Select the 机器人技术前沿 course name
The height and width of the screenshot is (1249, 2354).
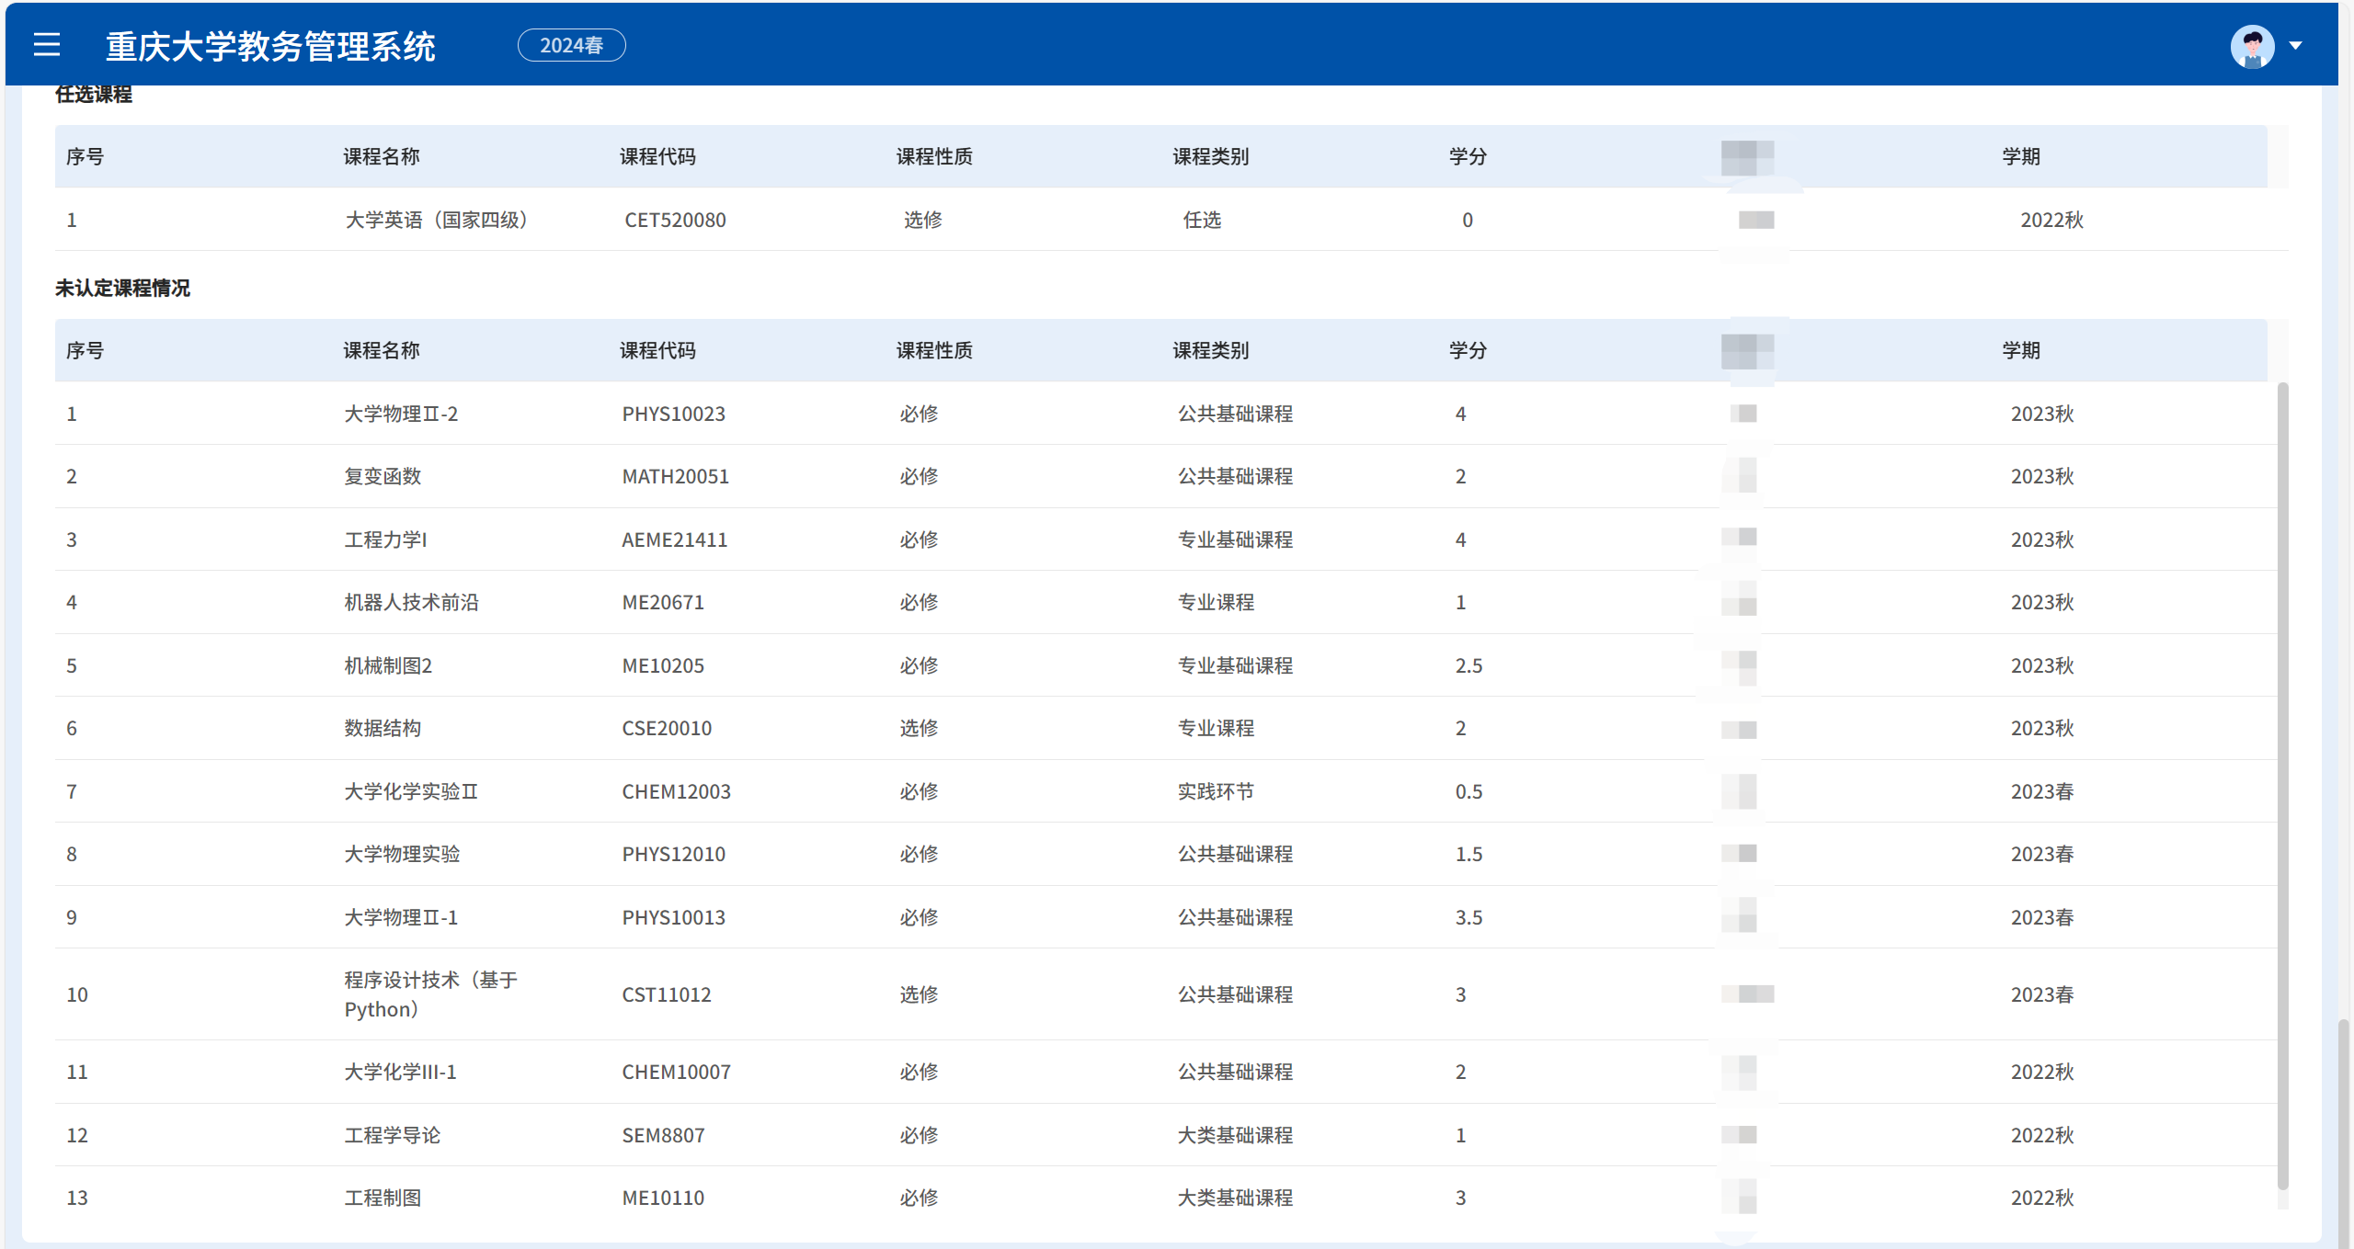[x=411, y=602]
